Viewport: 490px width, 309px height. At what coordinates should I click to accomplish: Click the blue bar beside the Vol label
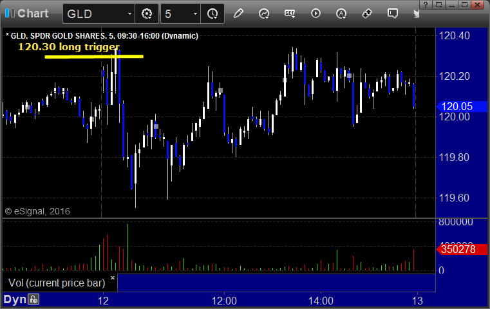[276, 283]
